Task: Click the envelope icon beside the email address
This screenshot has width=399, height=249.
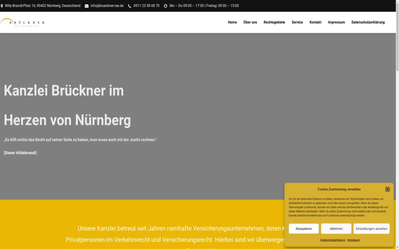Action: point(86,6)
